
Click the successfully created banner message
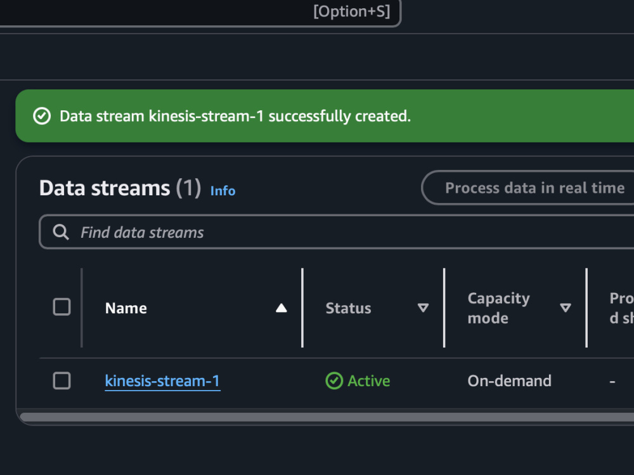pos(235,117)
